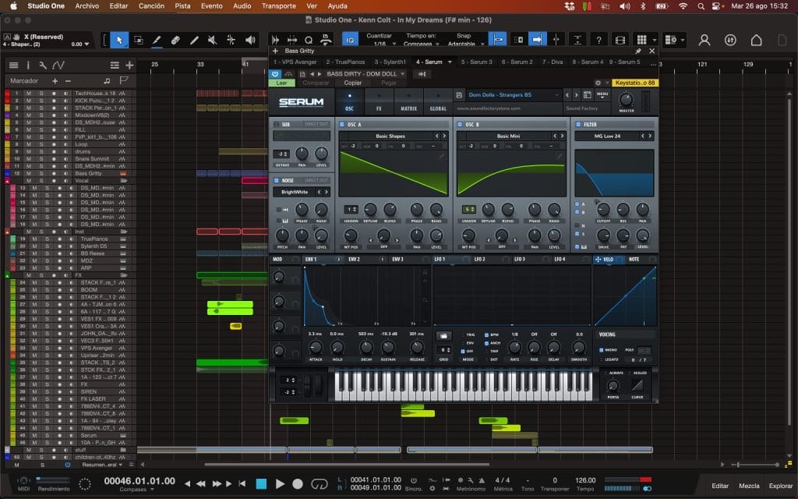Viewport: 798px width, 499px height.
Task: Open the Serum MENU dropdown
Action: pos(602,94)
